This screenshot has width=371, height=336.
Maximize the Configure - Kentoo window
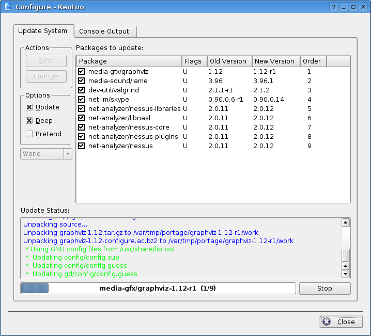coord(353,7)
